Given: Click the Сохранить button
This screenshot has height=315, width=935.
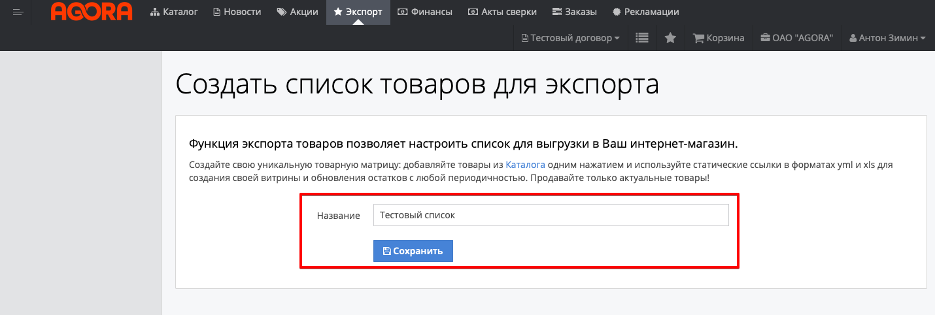Looking at the screenshot, I should (x=413, y=251).
